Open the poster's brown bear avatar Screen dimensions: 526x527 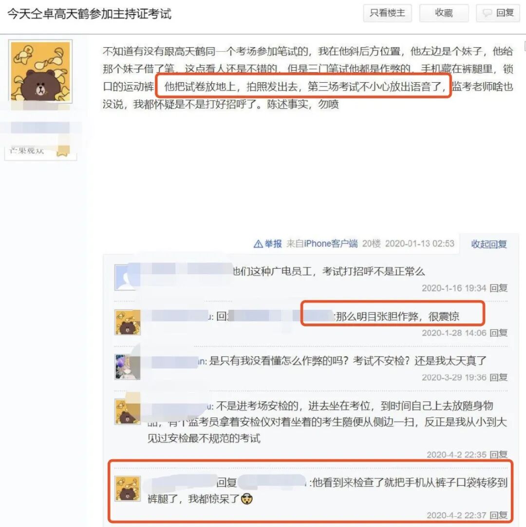point(40,71)
